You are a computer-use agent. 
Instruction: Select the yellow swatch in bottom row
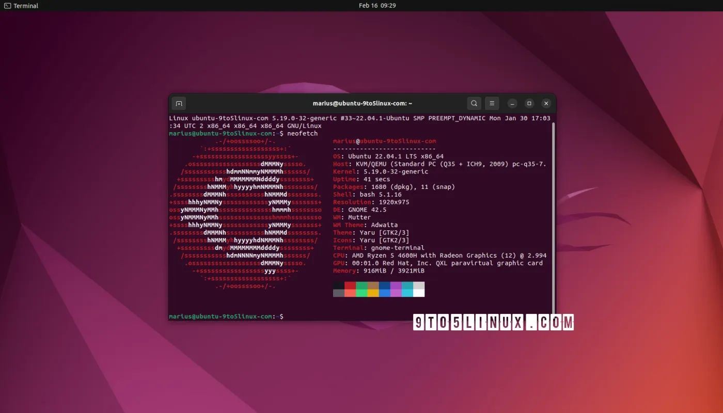point(373,293)
